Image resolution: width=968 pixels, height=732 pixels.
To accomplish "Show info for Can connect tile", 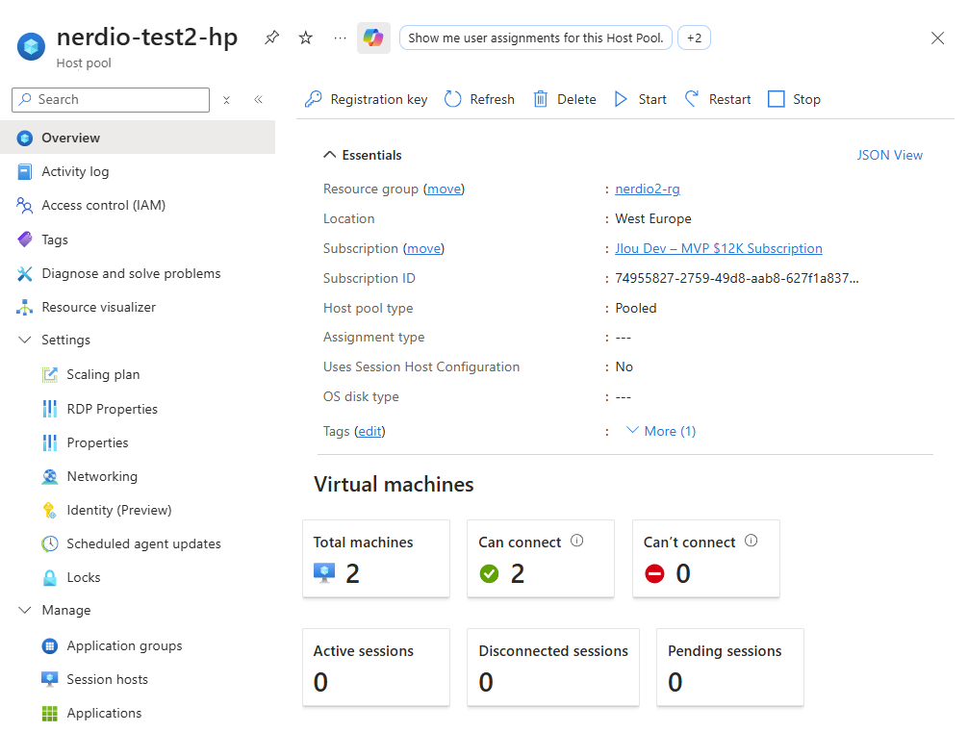I will 576,541.
